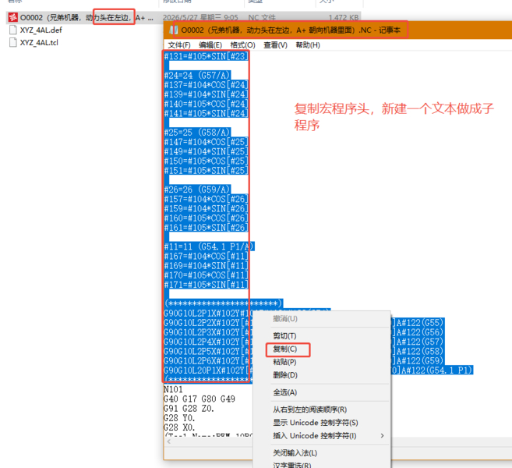Click the XYZ_4AL.def file icon

13,30
